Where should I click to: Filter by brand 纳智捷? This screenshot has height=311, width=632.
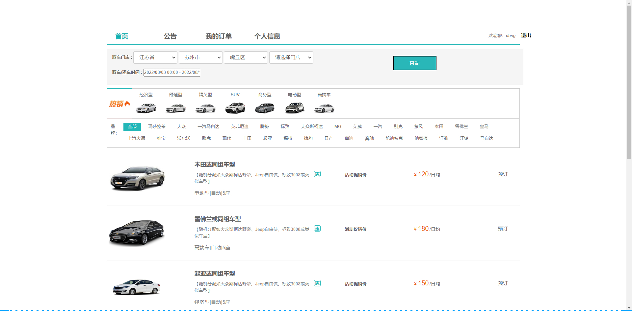click(x=421, y=139)
